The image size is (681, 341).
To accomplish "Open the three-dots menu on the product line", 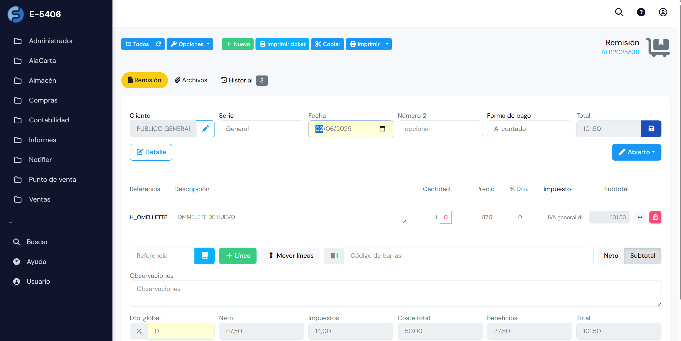I will [640, 217].
